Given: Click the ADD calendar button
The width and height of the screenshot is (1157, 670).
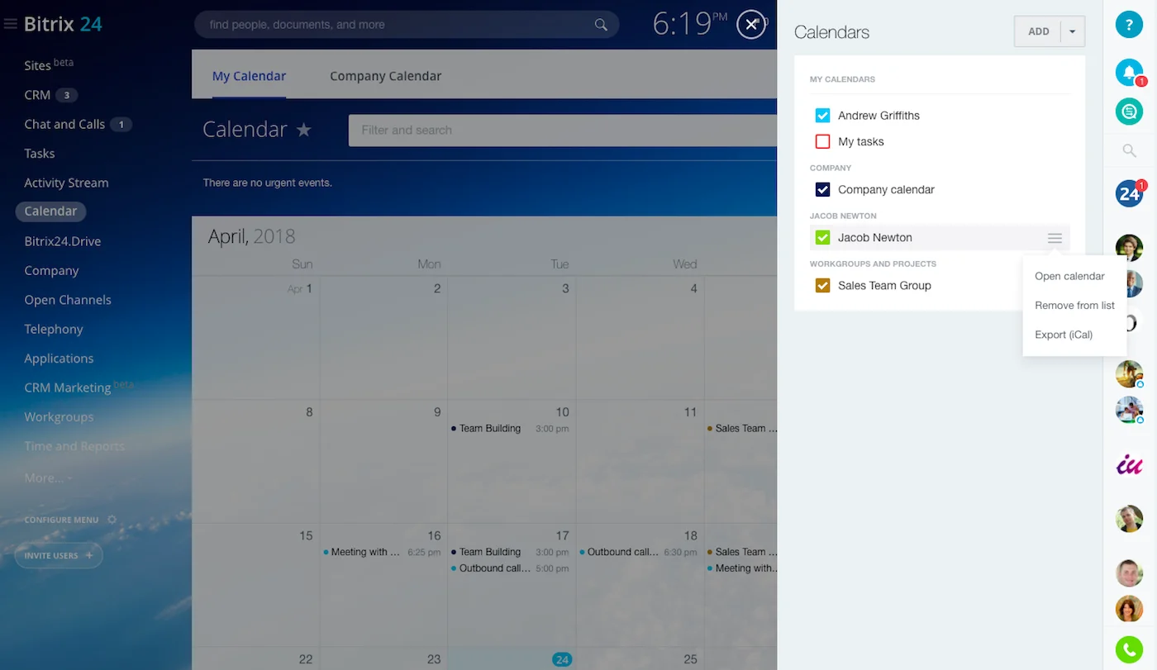Looking at the screenshot, I should 1038,31.
